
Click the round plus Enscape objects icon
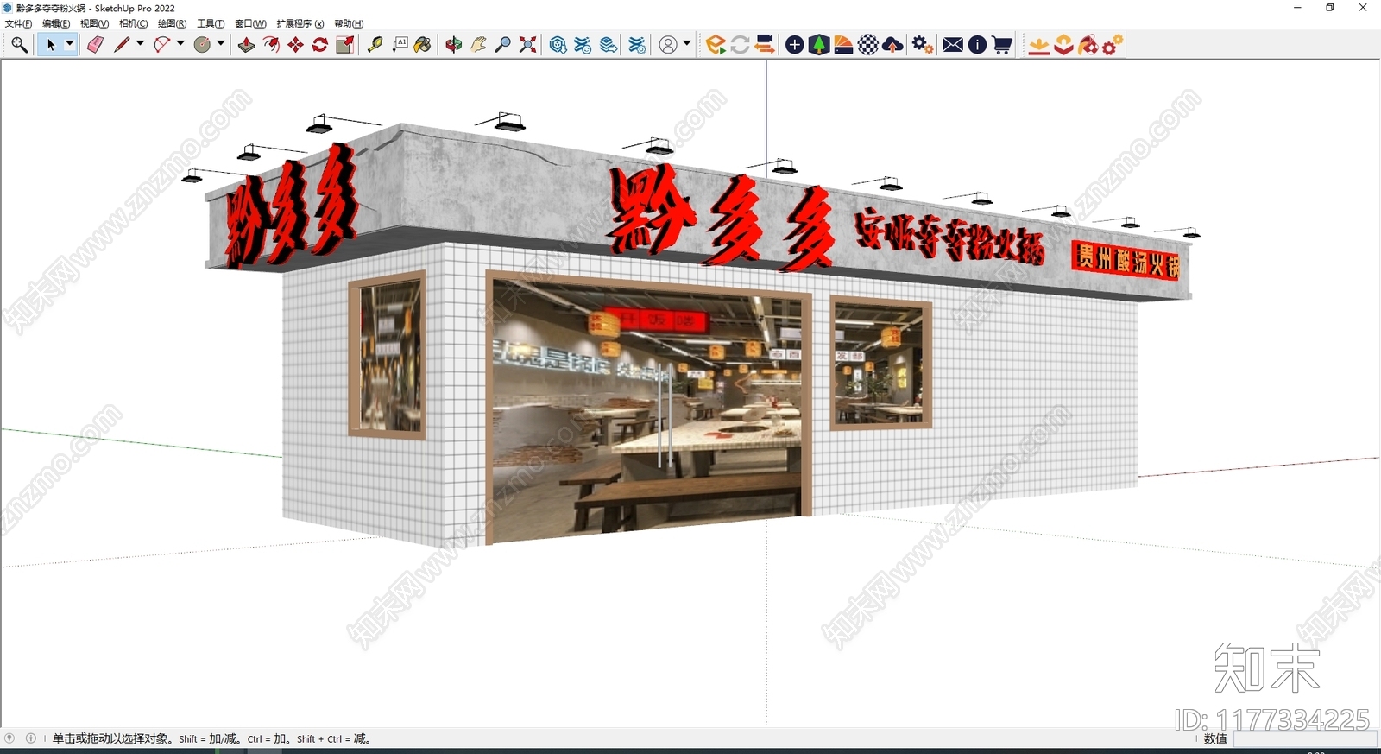795,45
